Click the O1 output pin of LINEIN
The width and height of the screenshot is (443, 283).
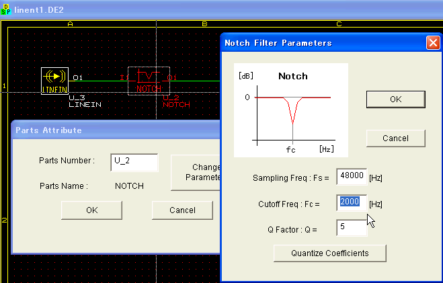77,77
